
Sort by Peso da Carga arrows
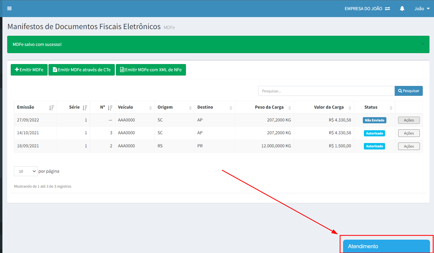(290, 108)
